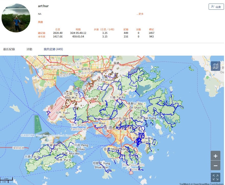Switch to the 最近紀錄 tab
This screenshot has width=225, height=185.
[x=9, y=49]
